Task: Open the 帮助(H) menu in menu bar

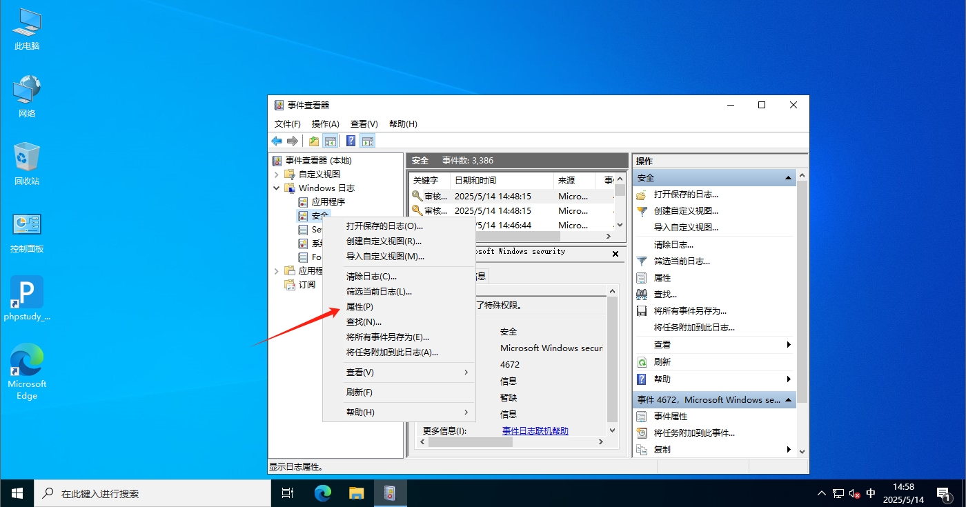Action: point(403,124)
